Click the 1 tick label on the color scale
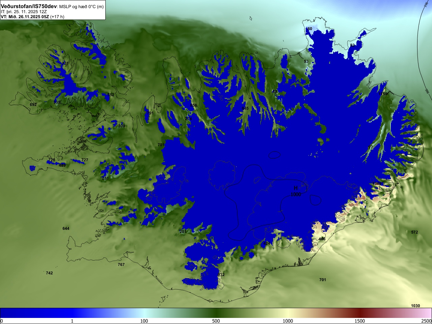Image resolution: width=432 pixels, height=324 pixels. [72, 321]
